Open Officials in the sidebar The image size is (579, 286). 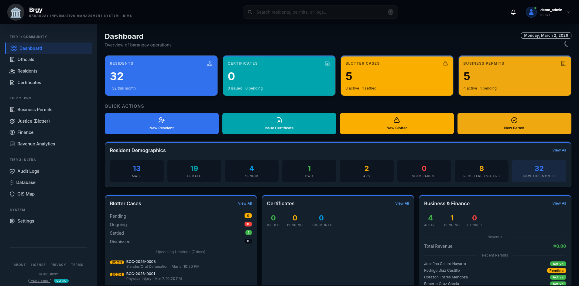point(49,60)
